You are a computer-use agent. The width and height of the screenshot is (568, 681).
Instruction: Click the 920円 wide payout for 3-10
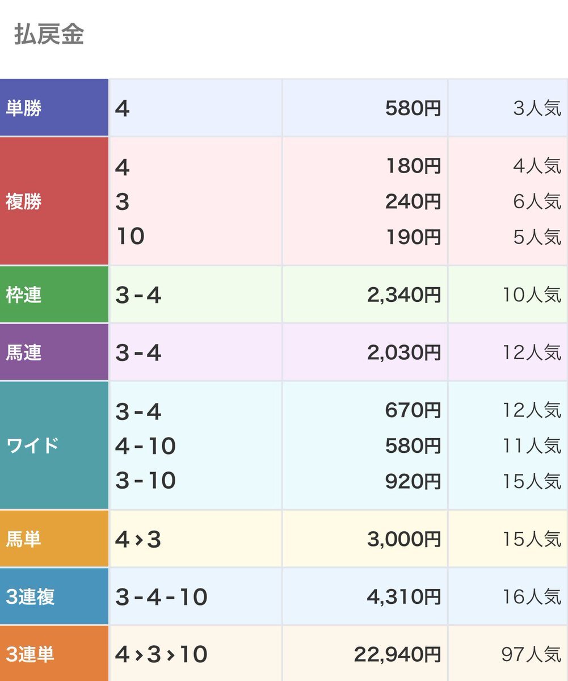pos(413,481)
